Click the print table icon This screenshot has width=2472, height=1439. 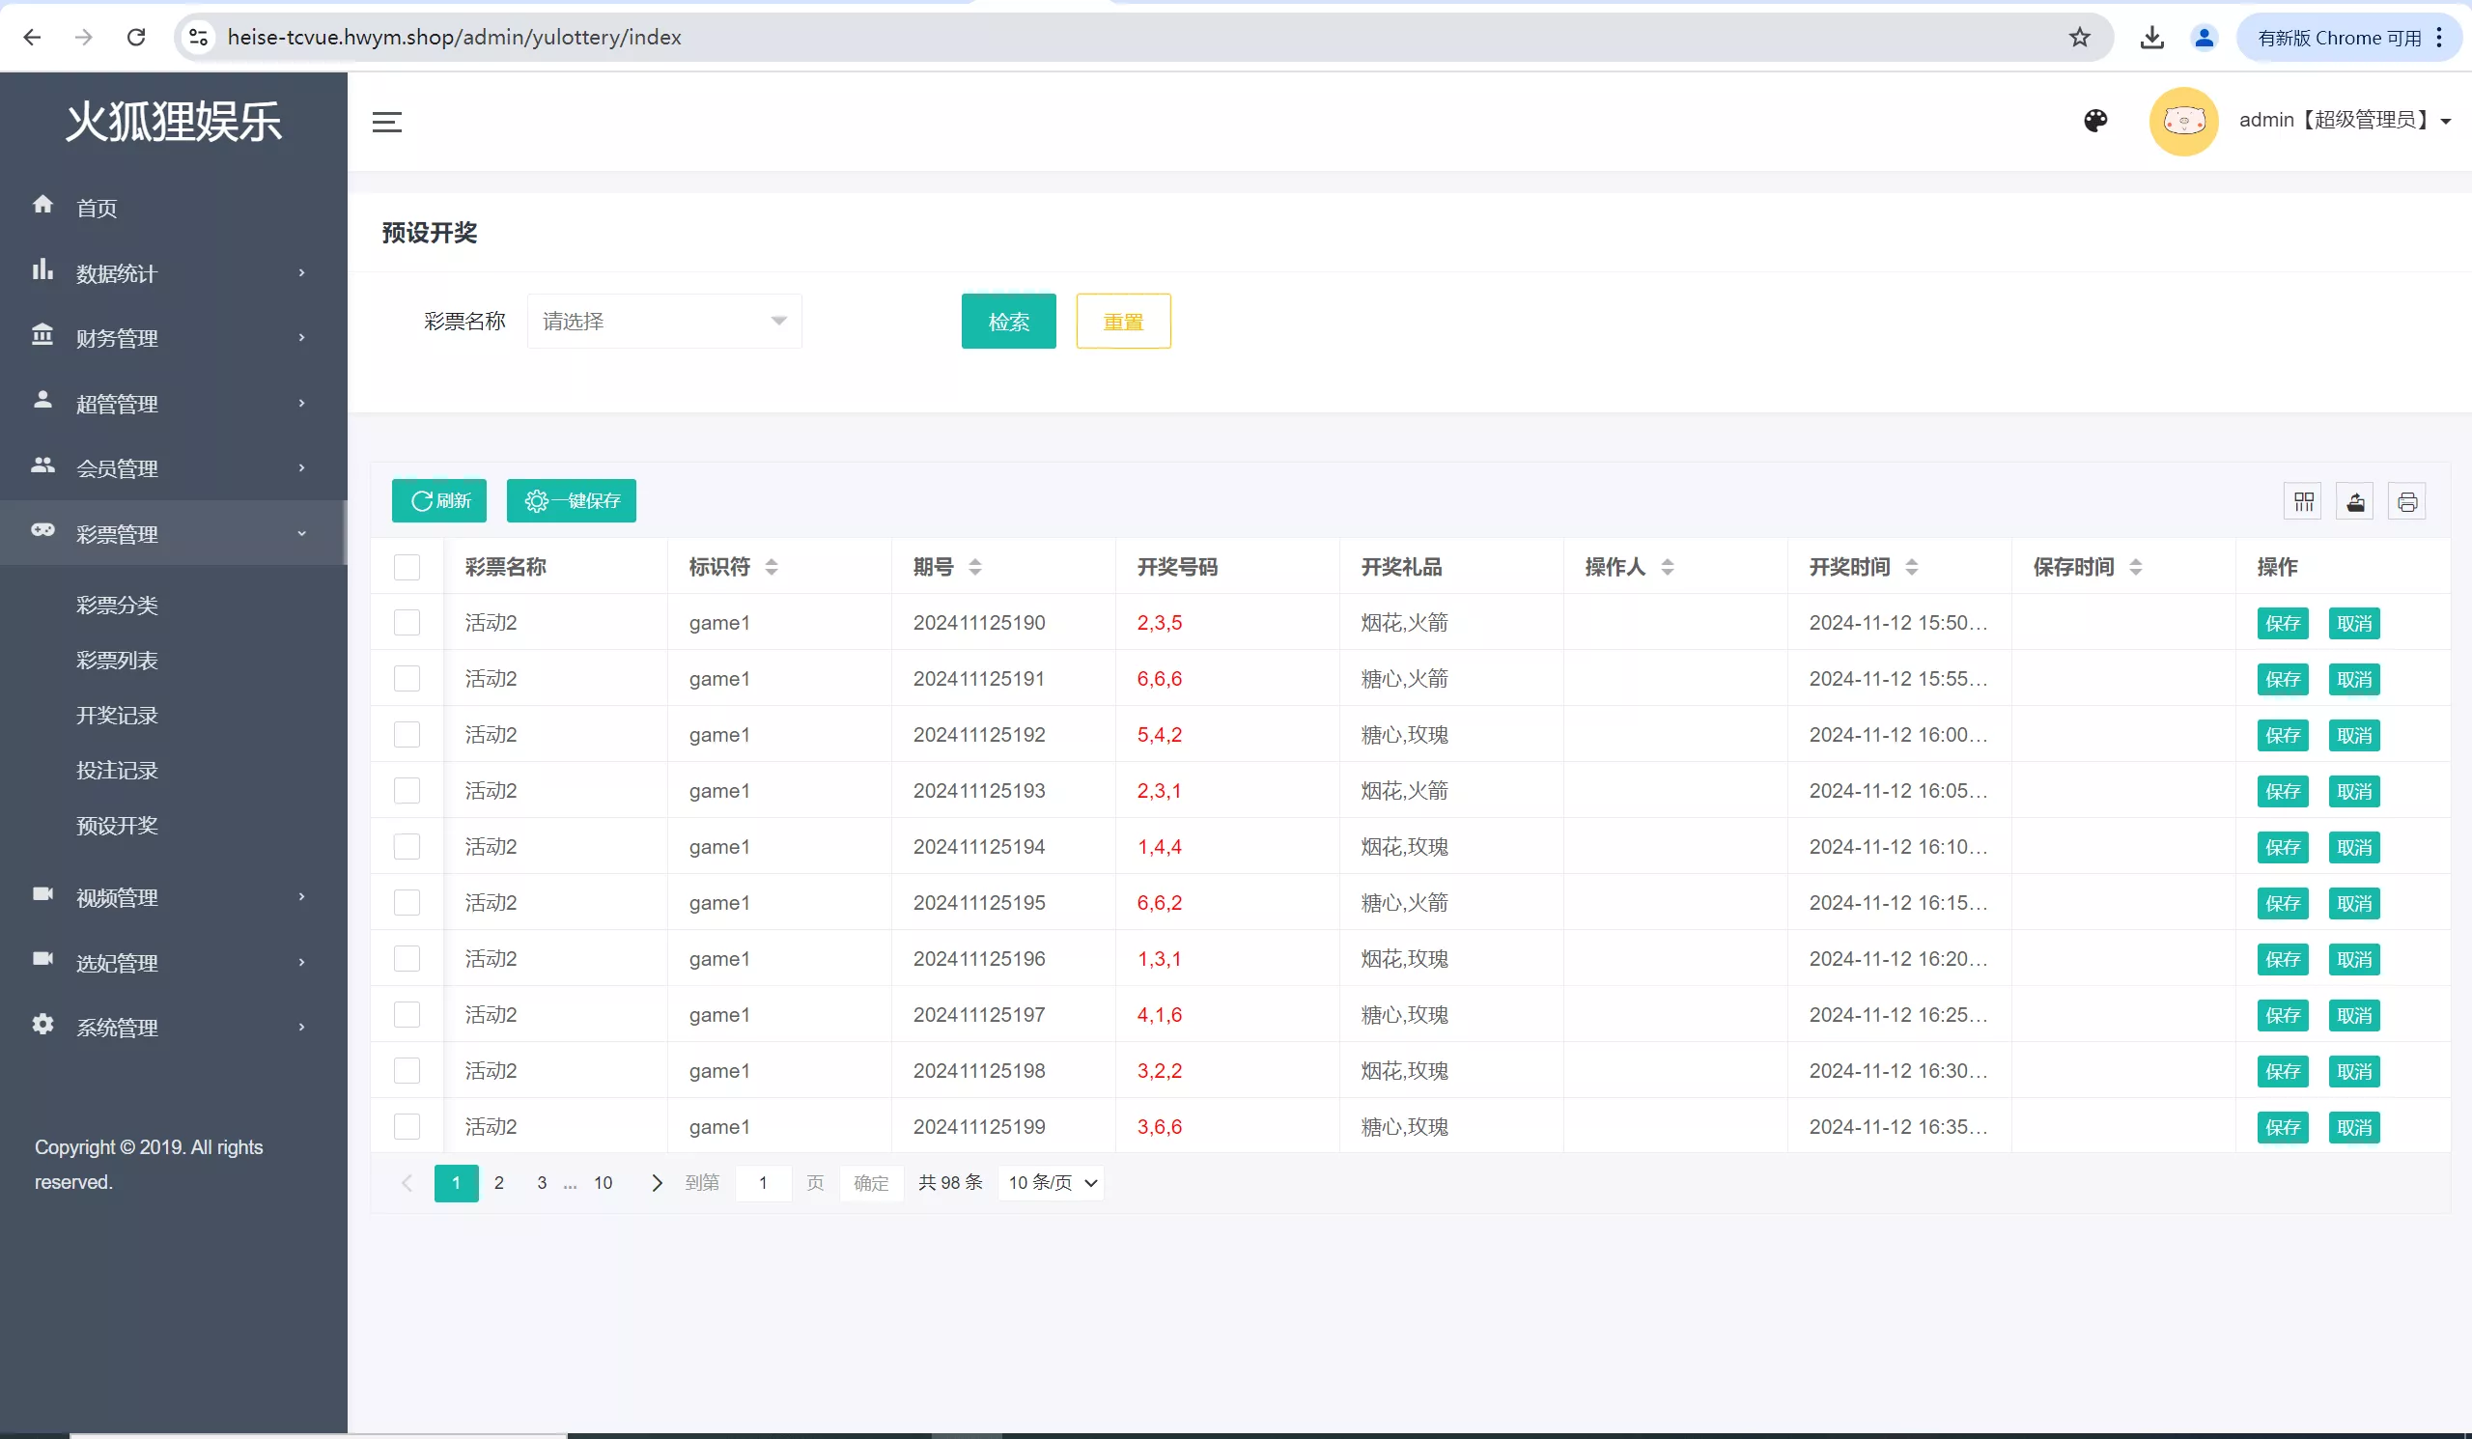coord(2408,501)
